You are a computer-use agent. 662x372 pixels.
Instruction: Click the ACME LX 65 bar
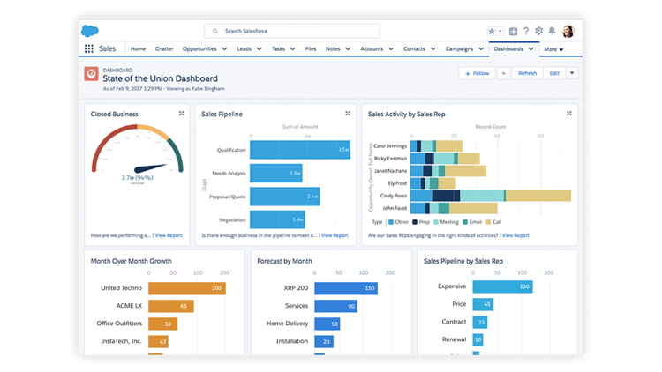click(x=171, y=306)
